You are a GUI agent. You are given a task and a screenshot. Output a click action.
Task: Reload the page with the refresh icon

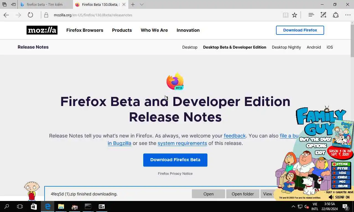tap(30, 15)
